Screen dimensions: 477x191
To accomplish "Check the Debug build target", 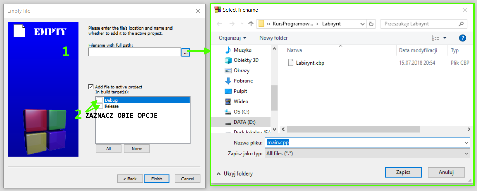I will click(100, 100).
